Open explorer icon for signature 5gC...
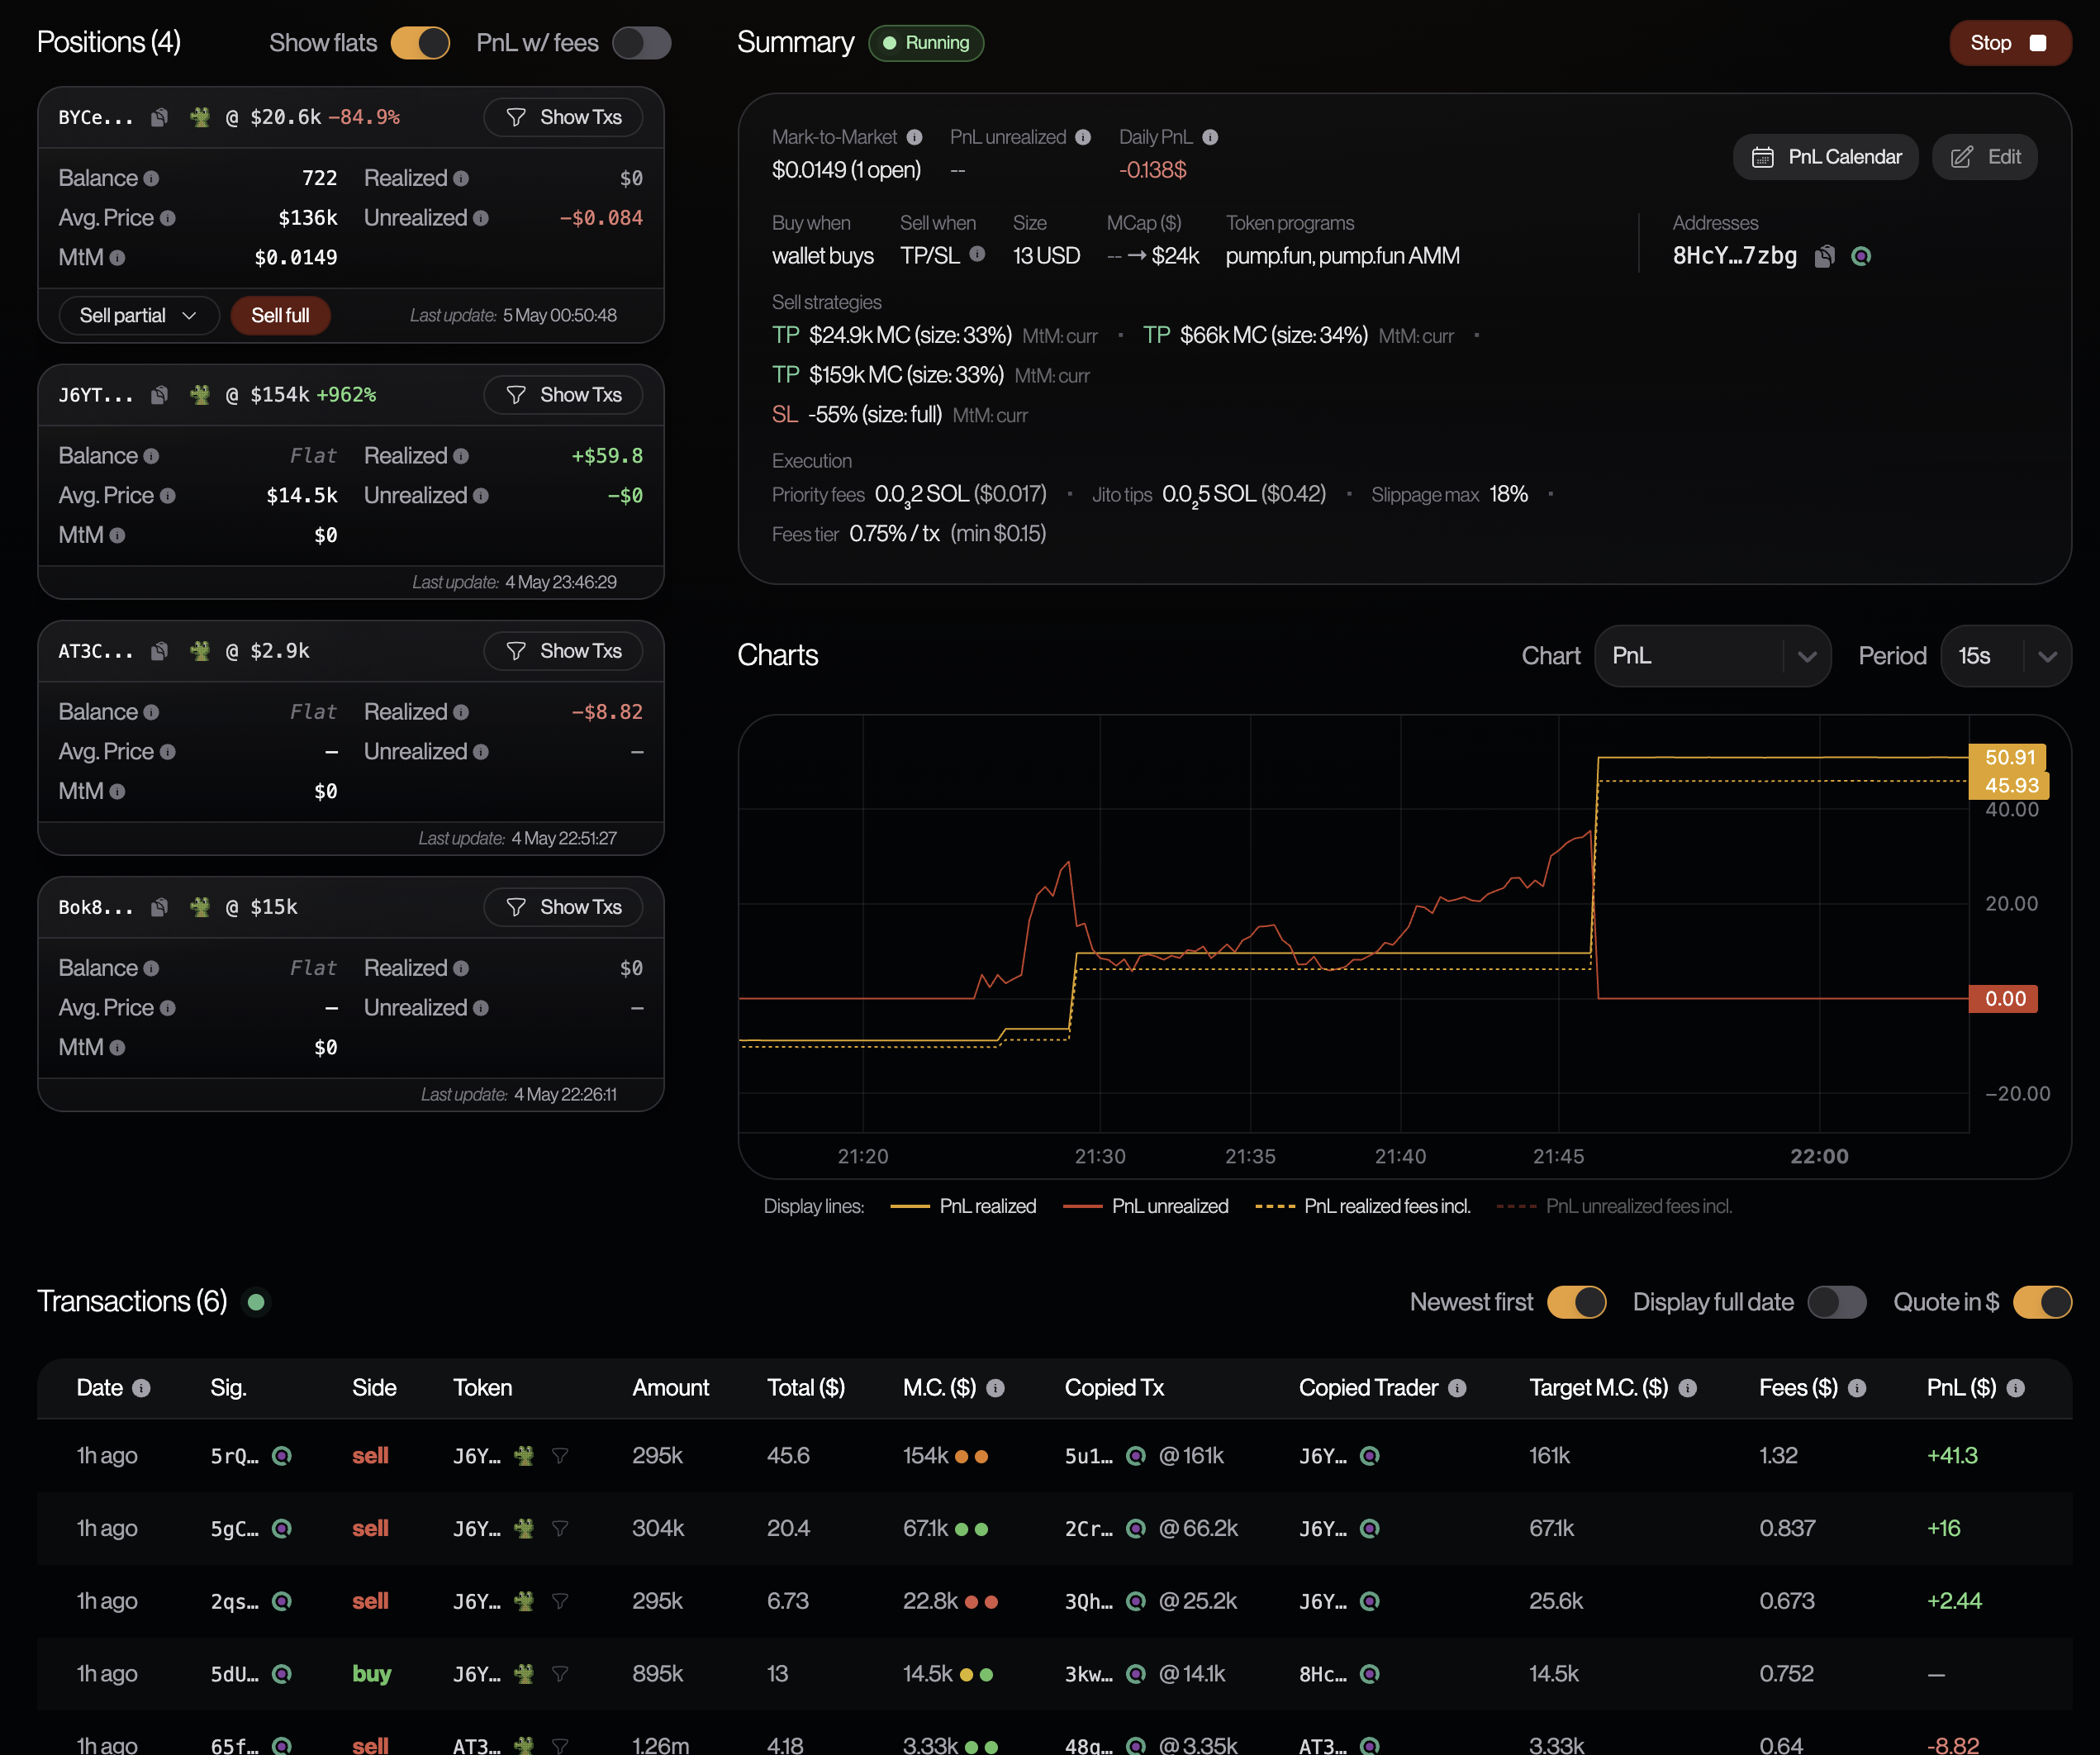 click(x=282, y=1528)
